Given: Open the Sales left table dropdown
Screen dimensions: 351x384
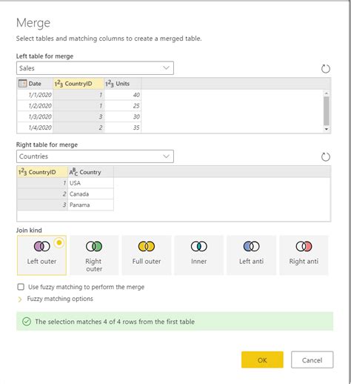Looking at the screenshot, I should (95, 68).
